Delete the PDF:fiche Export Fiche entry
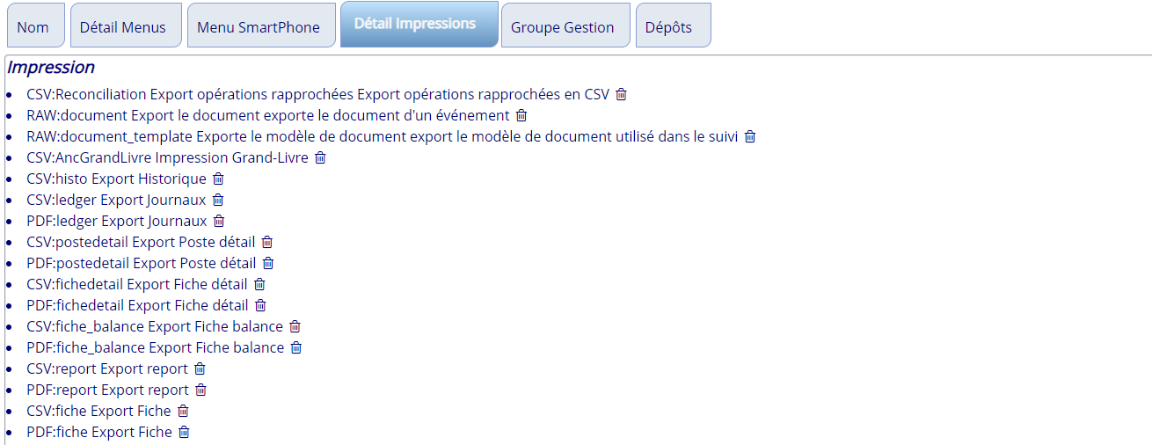 click(x=184, y=432)
